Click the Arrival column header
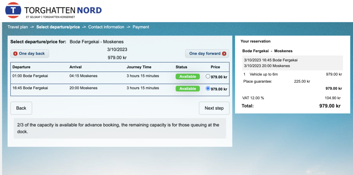This screenshot has width=353, height=175. click(x=76, y=67)
